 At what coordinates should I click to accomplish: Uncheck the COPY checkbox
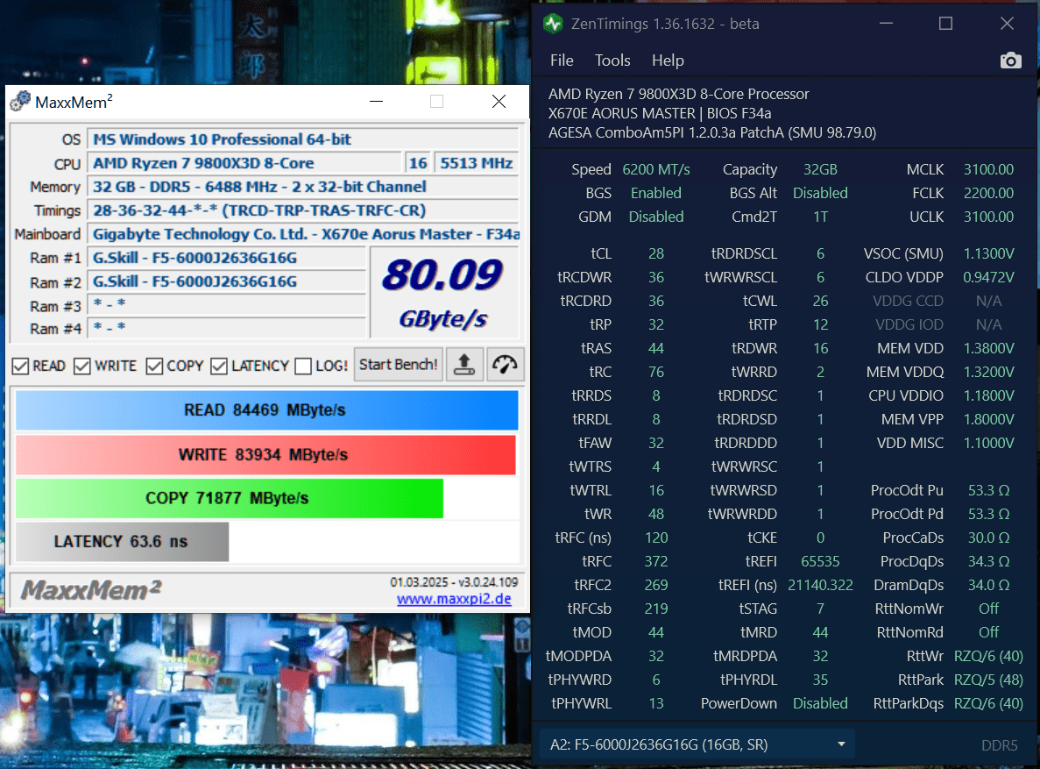154,366
